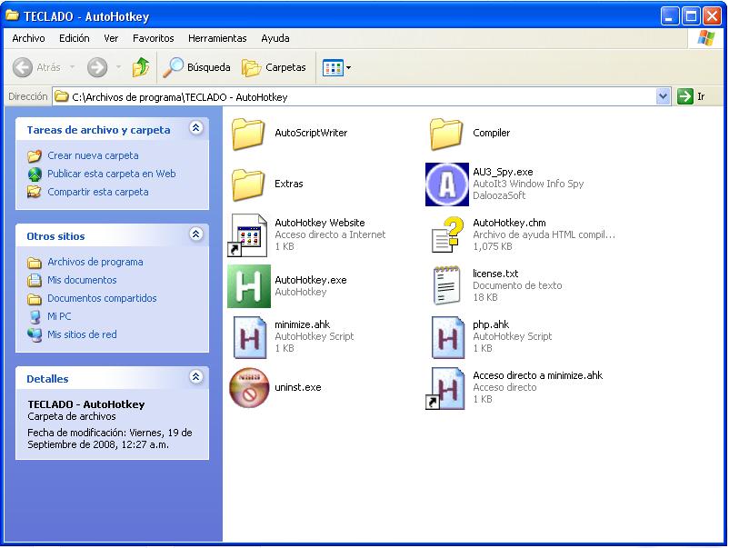Viewport: 729px width, 548px height.
Task: Click the Crear nueva carpeta link
Action: pos(93,155)
